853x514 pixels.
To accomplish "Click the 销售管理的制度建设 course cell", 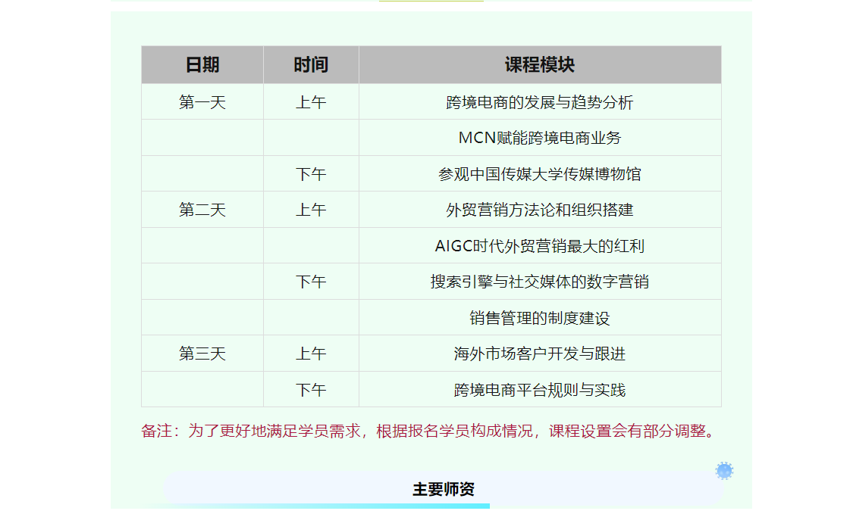I will pyautogui.click(x=540, y=318).
